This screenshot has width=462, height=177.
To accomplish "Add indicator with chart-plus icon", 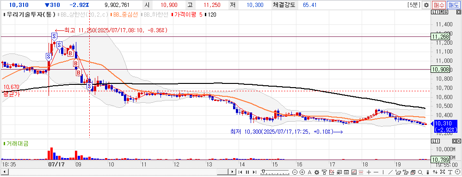I will pyautogui.click(x=332, y=172).
